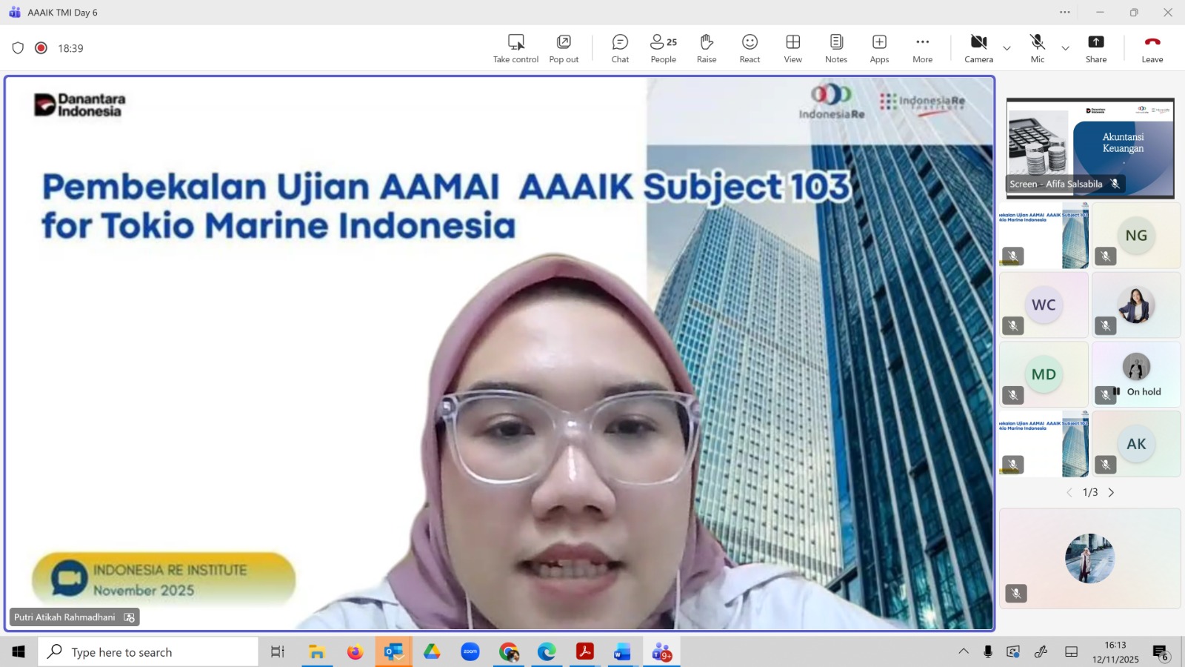The width and height of the screenshot is (1185, 667).
Task: Open the Apps panel
Action: [879, 48]
